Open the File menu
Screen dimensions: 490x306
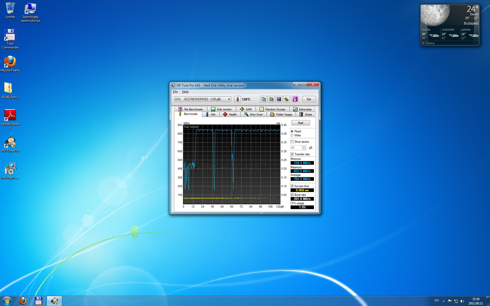[175, 92]
